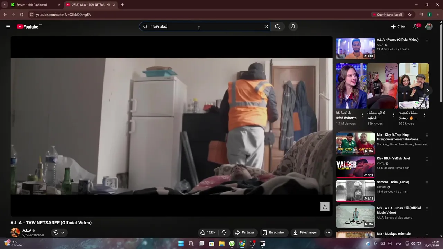Bookmark this page with star
The width and height of the screenshot is (443, 249).
(410, 15)
